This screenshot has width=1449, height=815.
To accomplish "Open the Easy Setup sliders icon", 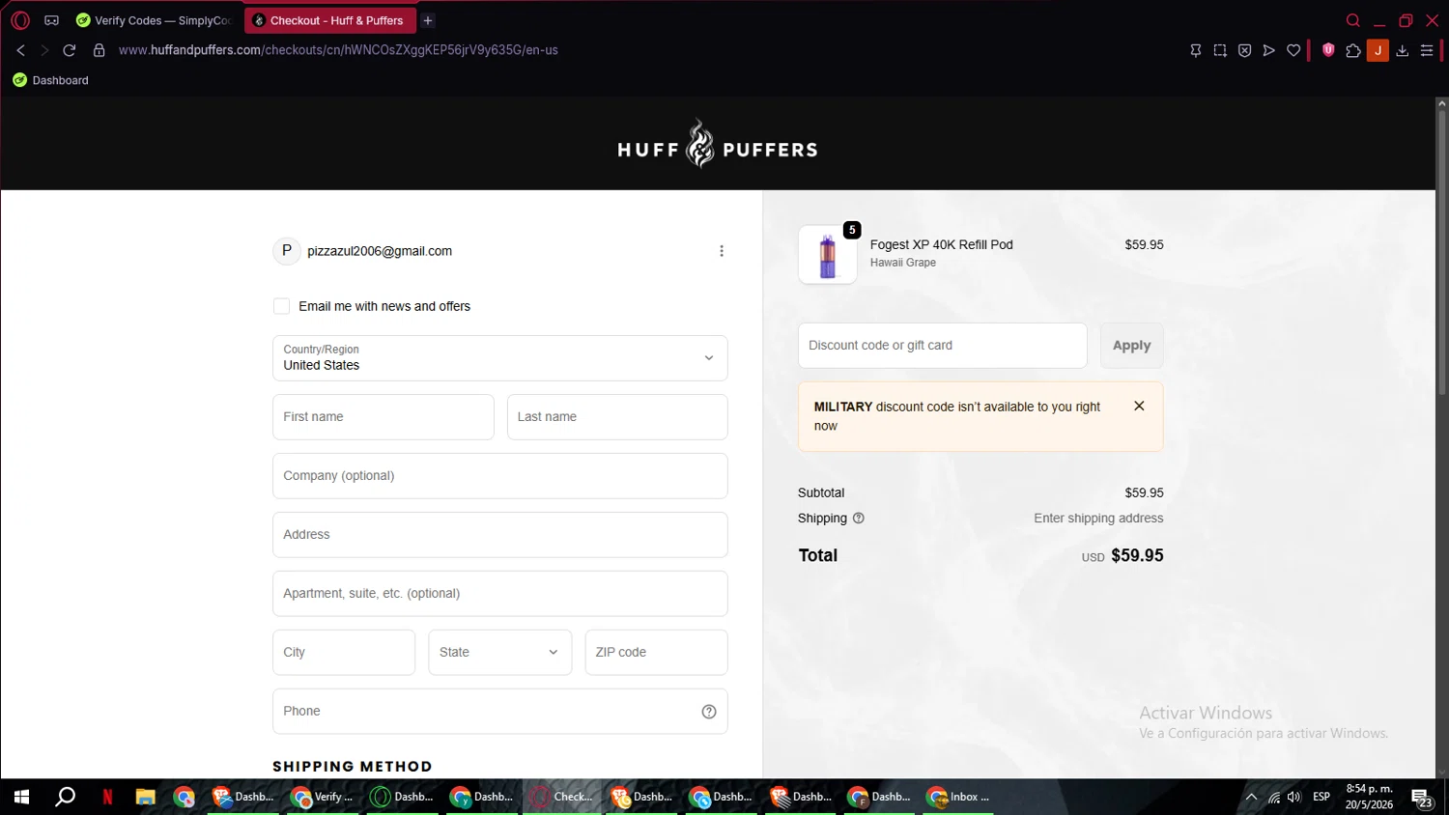I will (1427, 50).
